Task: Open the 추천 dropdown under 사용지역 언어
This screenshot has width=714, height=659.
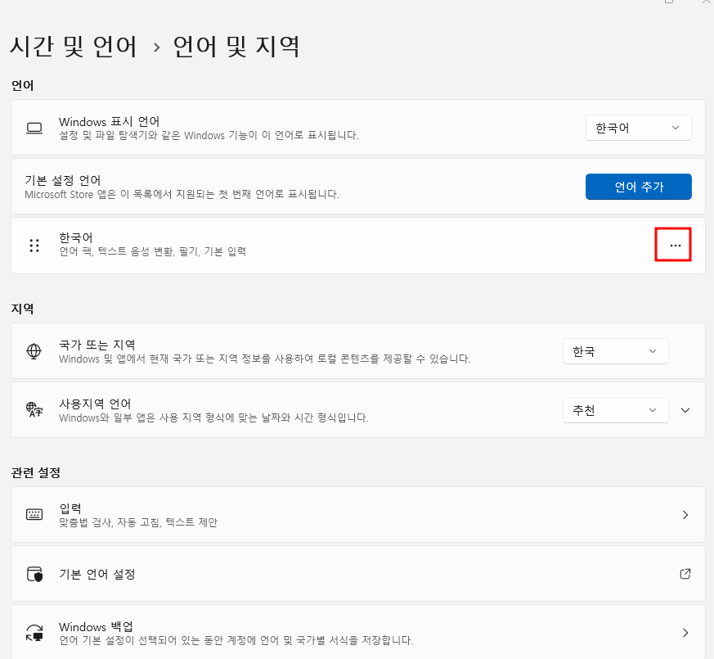Action: 615,409
